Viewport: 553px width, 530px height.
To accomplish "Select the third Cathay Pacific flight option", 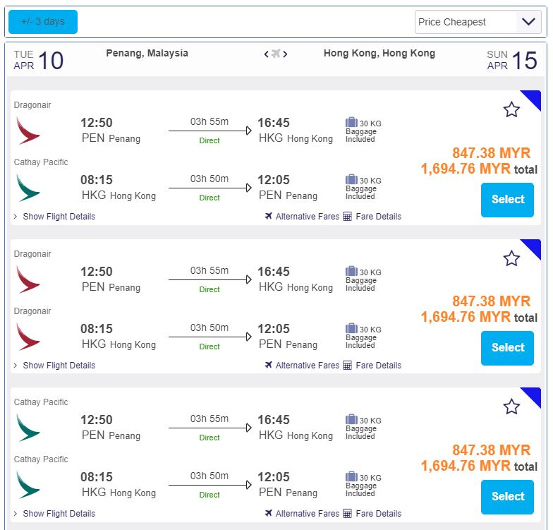I will click(507, 497).
